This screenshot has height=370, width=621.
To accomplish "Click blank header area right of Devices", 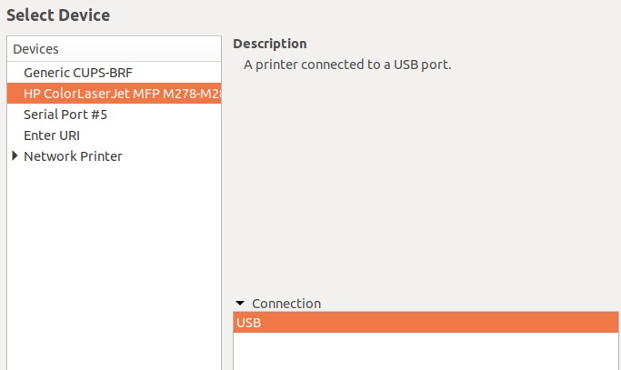I will click(x=145, y=49).
